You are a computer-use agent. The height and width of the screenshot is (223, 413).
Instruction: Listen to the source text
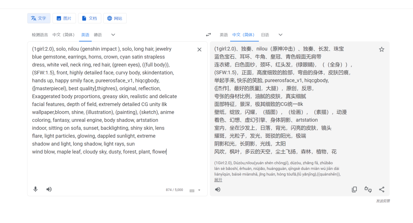(x=49, y=189)
